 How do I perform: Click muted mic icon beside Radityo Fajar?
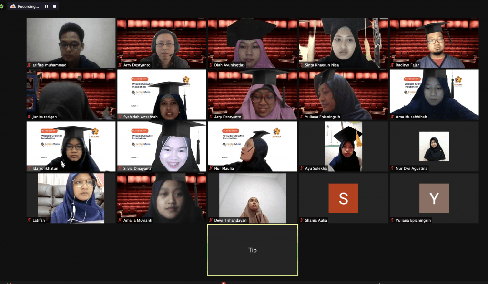click(x=393, y=65)
